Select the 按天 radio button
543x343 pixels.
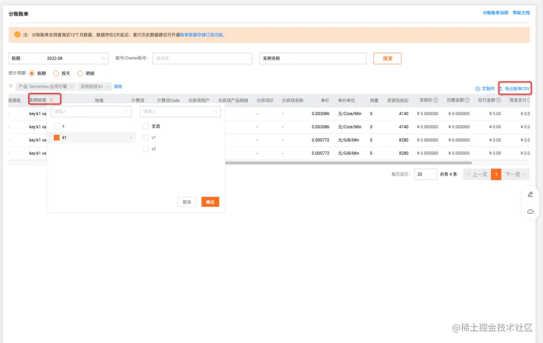(56, 73)
